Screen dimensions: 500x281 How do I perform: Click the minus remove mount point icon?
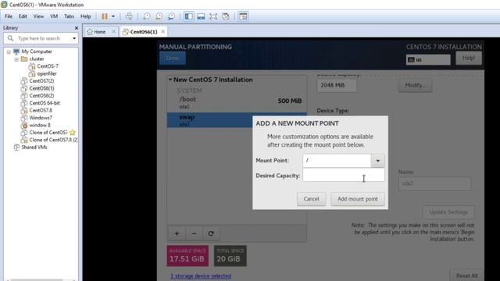pyautogui.click(x=194, y=233)
